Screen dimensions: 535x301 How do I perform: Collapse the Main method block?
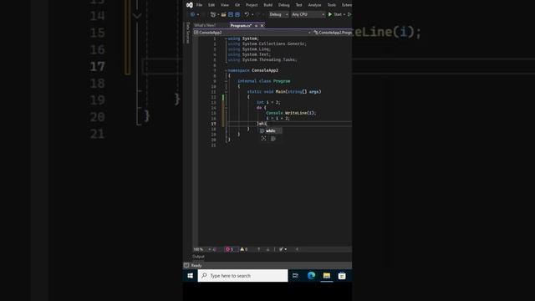226,92
